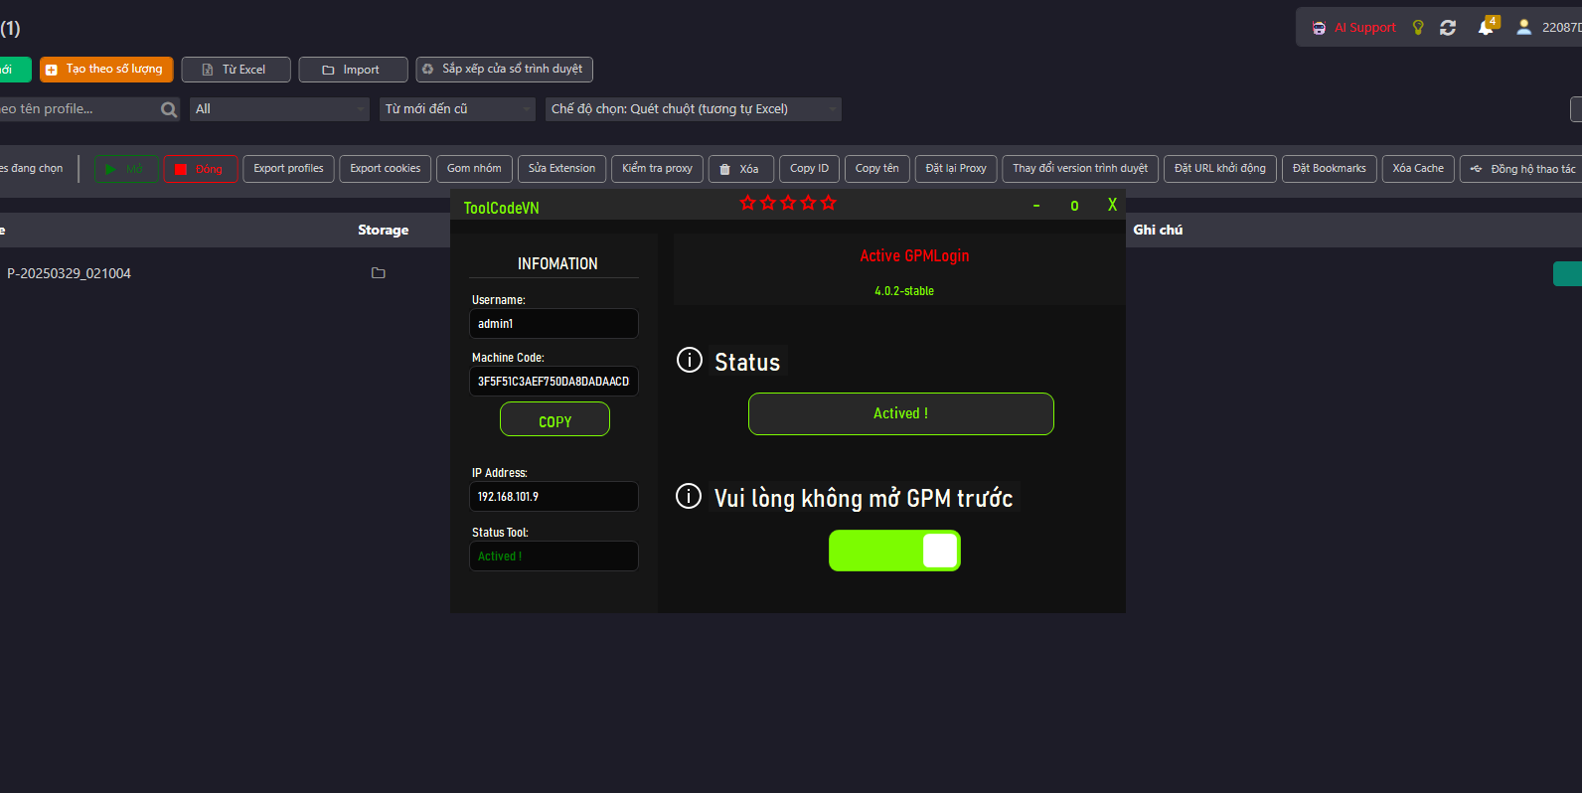The height and width of the screenshot is (793, 1582).
Task: Click version text 4.0.2-stable
Action: coord(904,291)
